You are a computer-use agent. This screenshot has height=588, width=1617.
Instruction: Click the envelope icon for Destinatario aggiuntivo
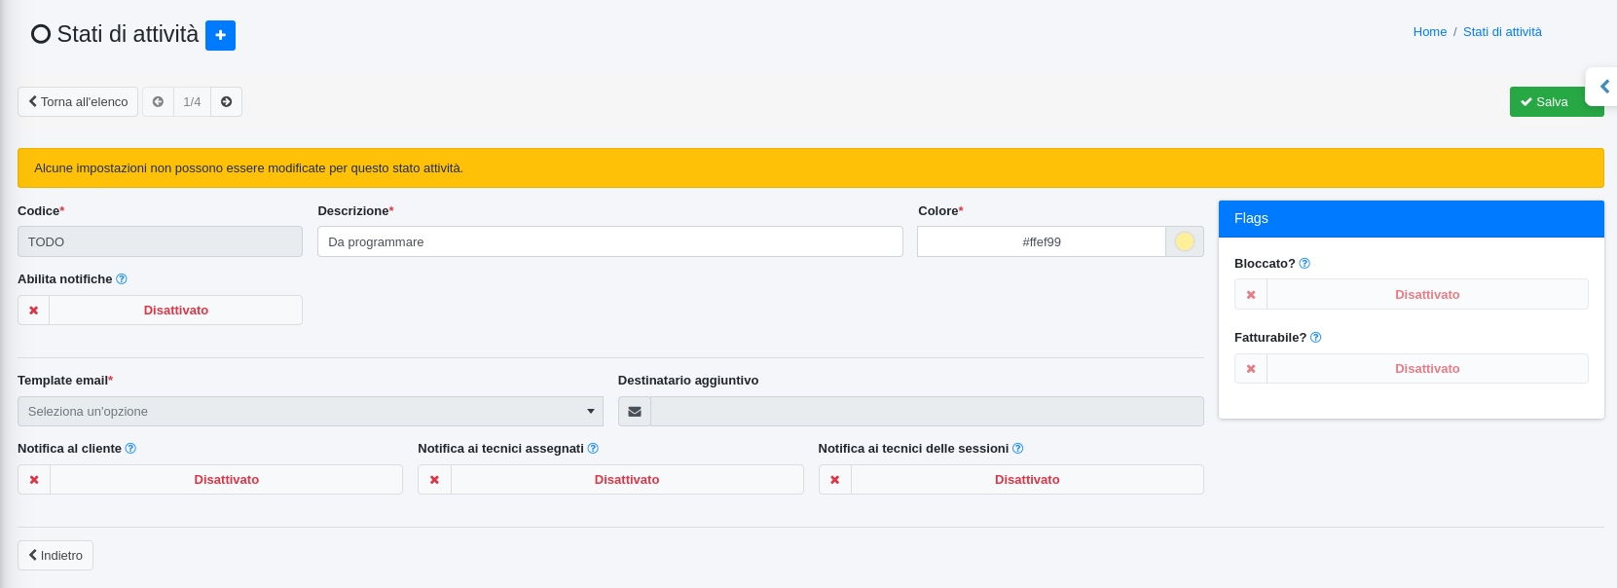pos(635,412)
